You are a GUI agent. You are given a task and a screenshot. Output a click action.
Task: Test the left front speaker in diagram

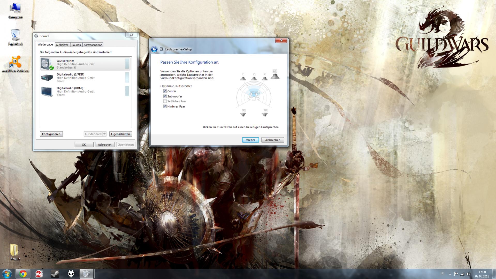(243, 77)
